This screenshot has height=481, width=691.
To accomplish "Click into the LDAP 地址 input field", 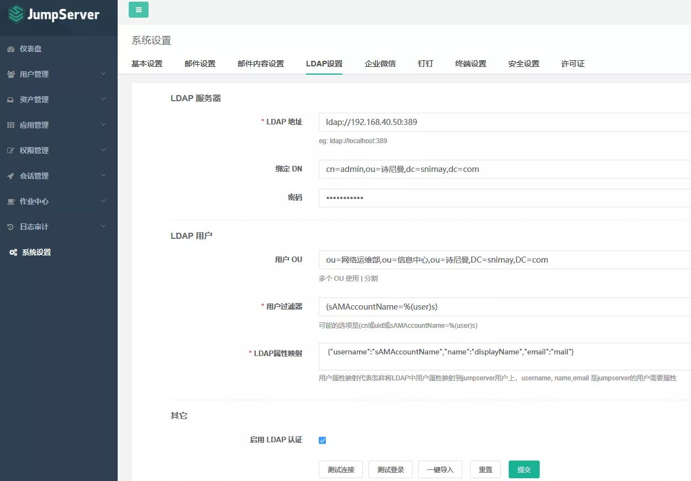I will point(503,122).
